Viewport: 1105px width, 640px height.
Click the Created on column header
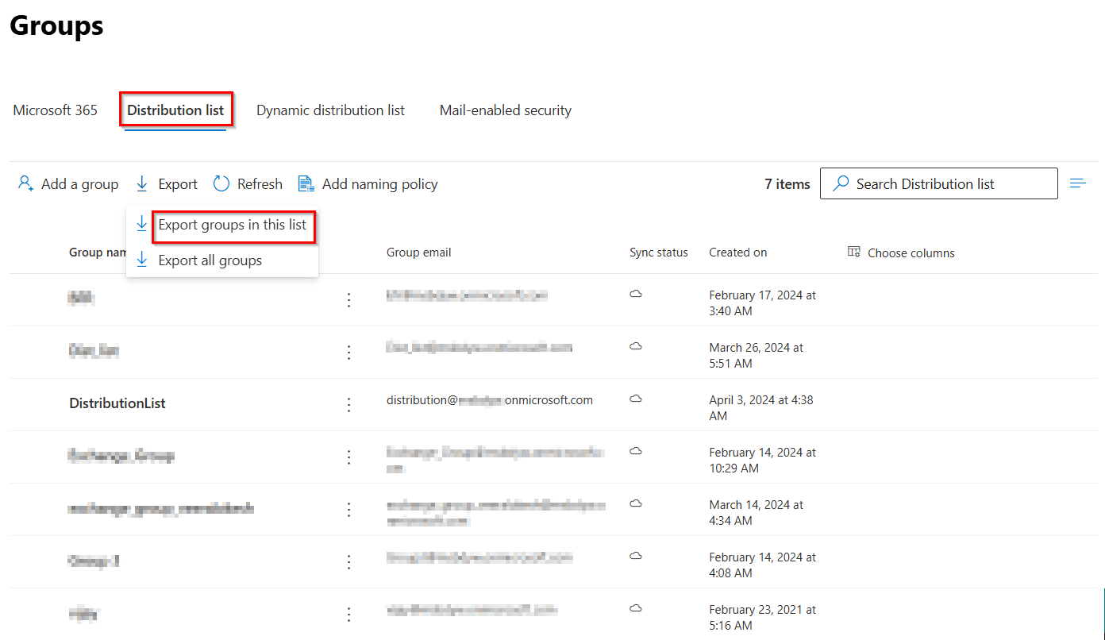tap(737, 252)
